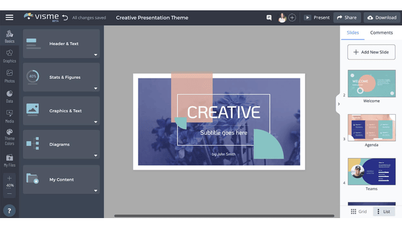The width and height of the screenshot is (402, 229).
Task: Click the 'All changes saved' status text
Action: pos(89,18)
